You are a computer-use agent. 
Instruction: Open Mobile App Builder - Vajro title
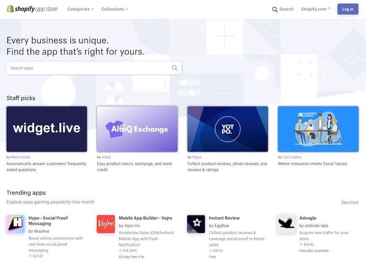click(145, 218)
